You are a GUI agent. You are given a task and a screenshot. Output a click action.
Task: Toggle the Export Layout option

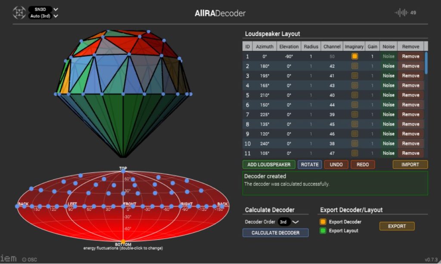click(323, 231)
